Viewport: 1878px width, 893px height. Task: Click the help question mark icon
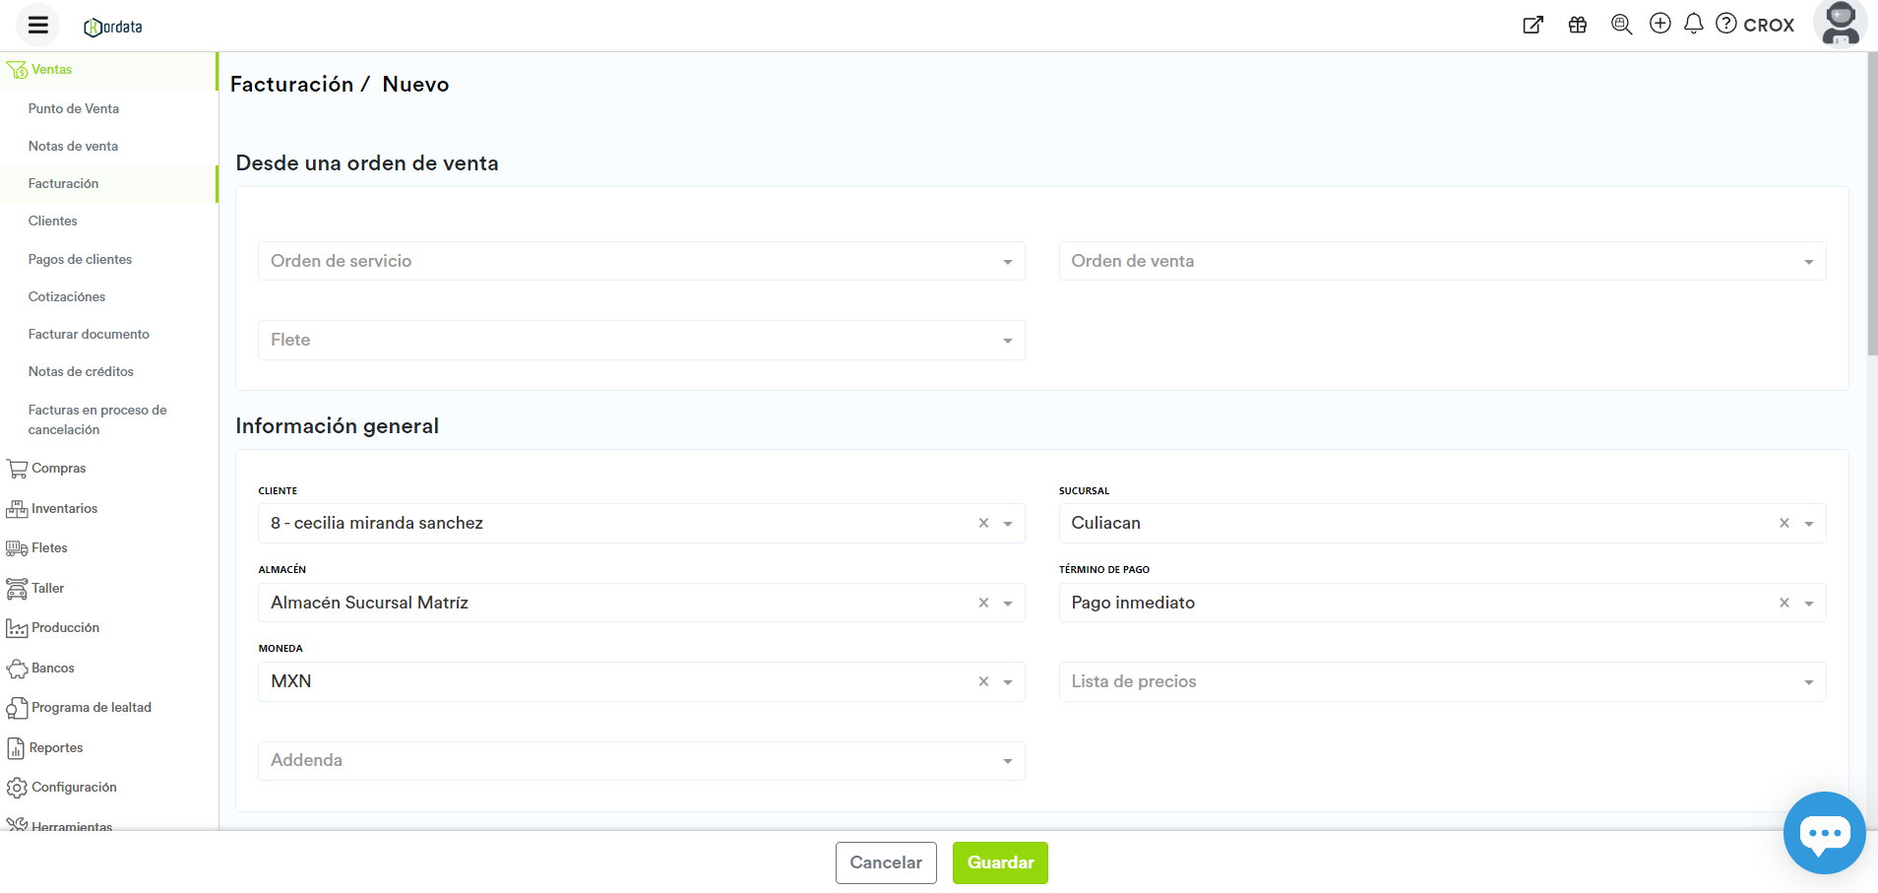click(x=1726, y=24)
